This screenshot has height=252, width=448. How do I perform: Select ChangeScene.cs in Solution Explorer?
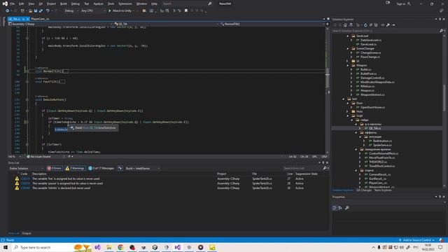[370, 53]
